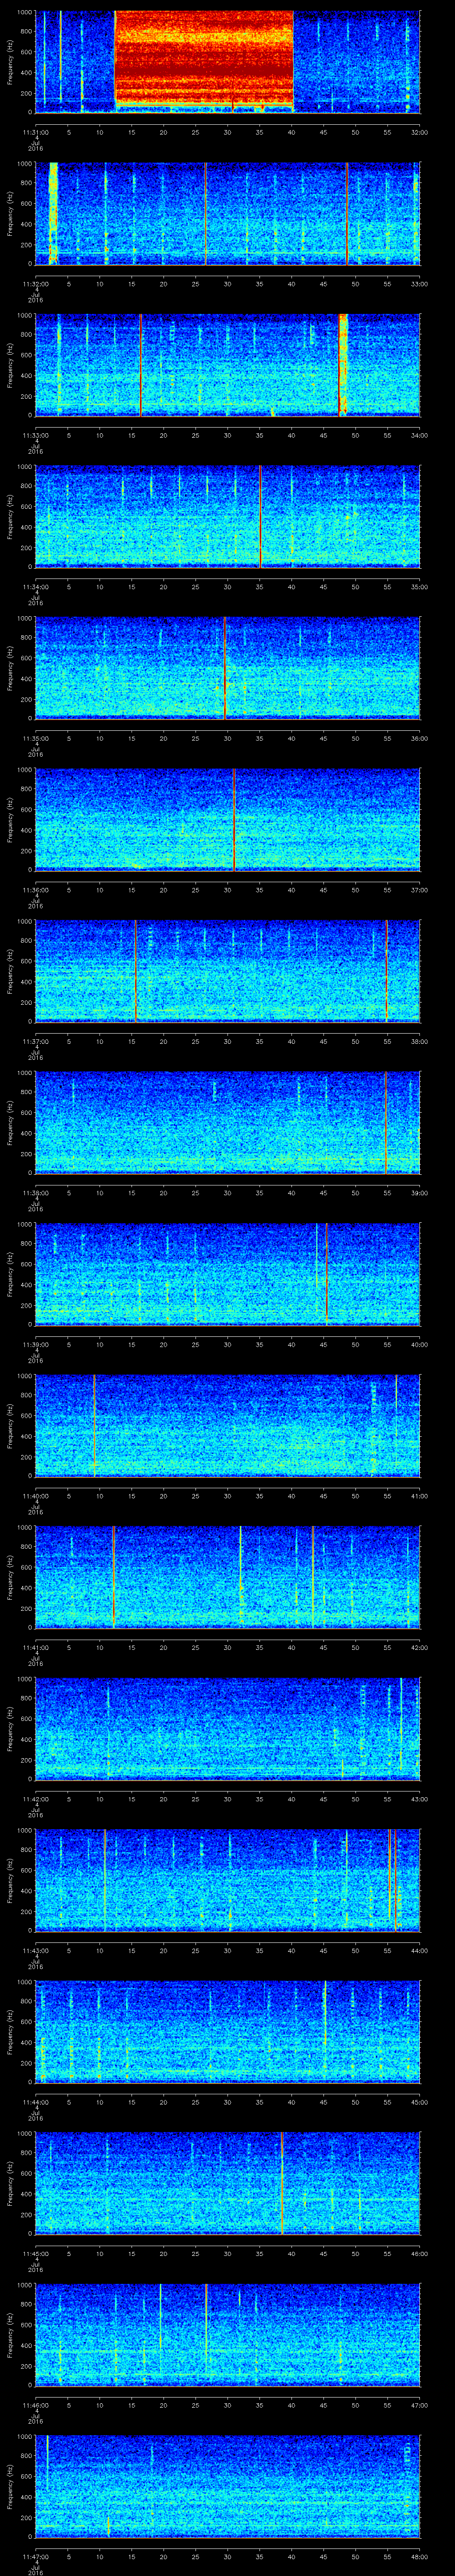Click the 35:00 end time label

pyautogui.click(x=419, y=586)
